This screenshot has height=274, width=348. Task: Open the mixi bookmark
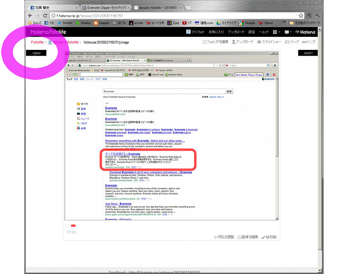coord(35,23)
